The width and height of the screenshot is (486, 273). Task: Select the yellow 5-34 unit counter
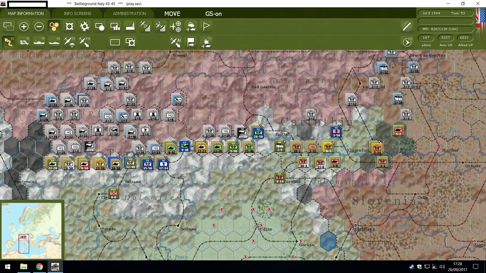click(x=377, y=148)
